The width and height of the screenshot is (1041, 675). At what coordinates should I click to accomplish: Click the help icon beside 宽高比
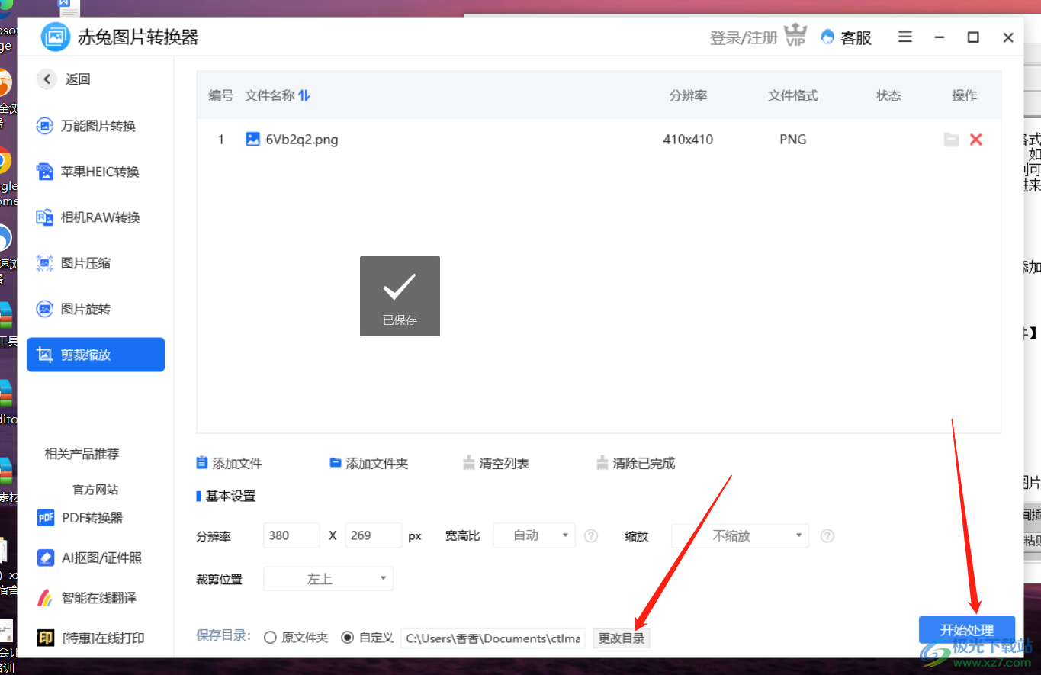click(591, 536)
